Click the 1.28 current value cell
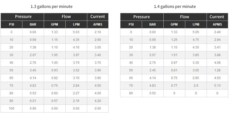This screenshot has width=229, height=113. [217, 70]
